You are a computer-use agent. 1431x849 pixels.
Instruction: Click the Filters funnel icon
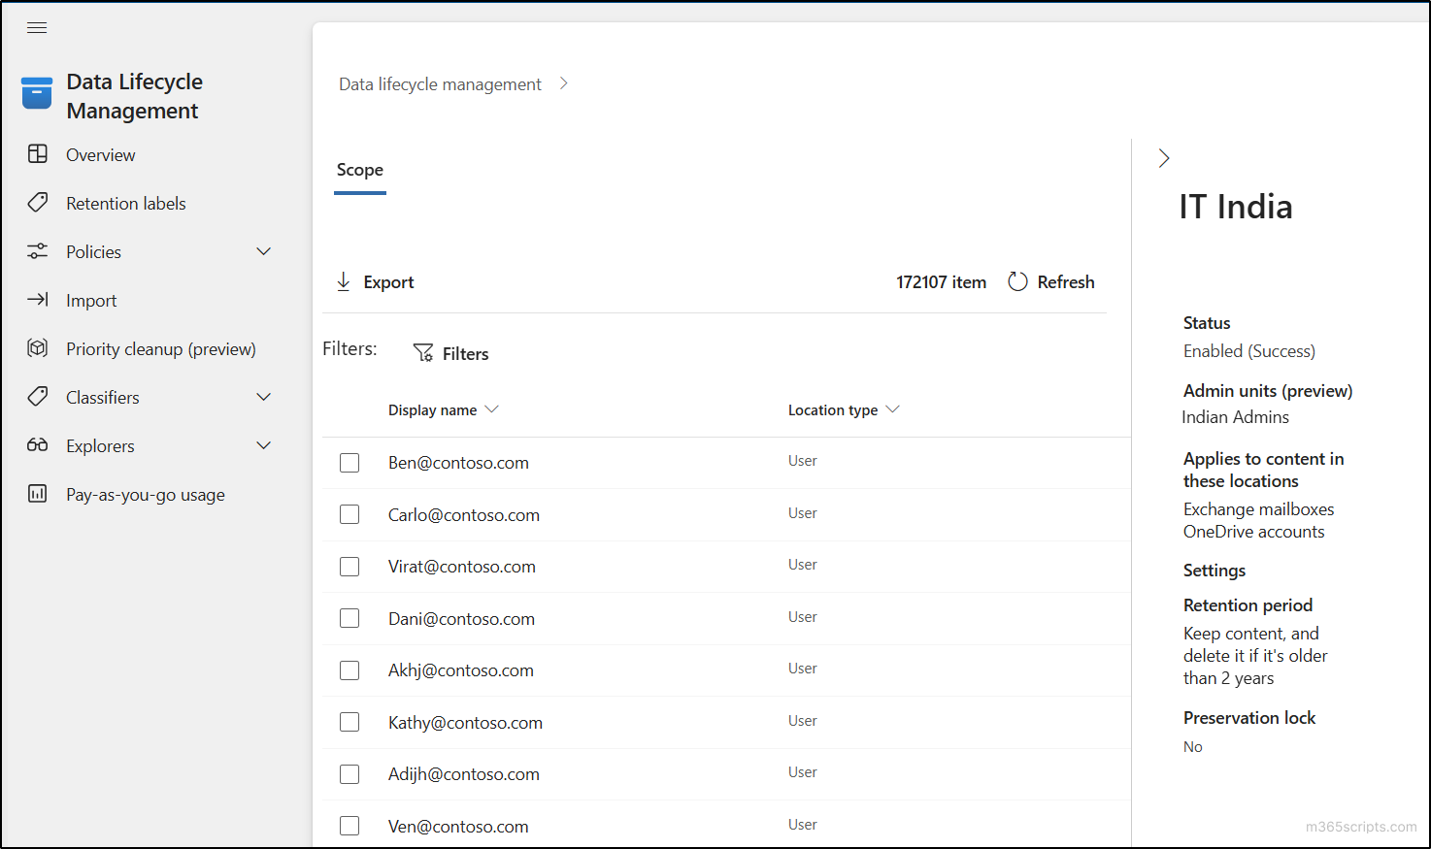pyautogui.click(x=423, y=353)
